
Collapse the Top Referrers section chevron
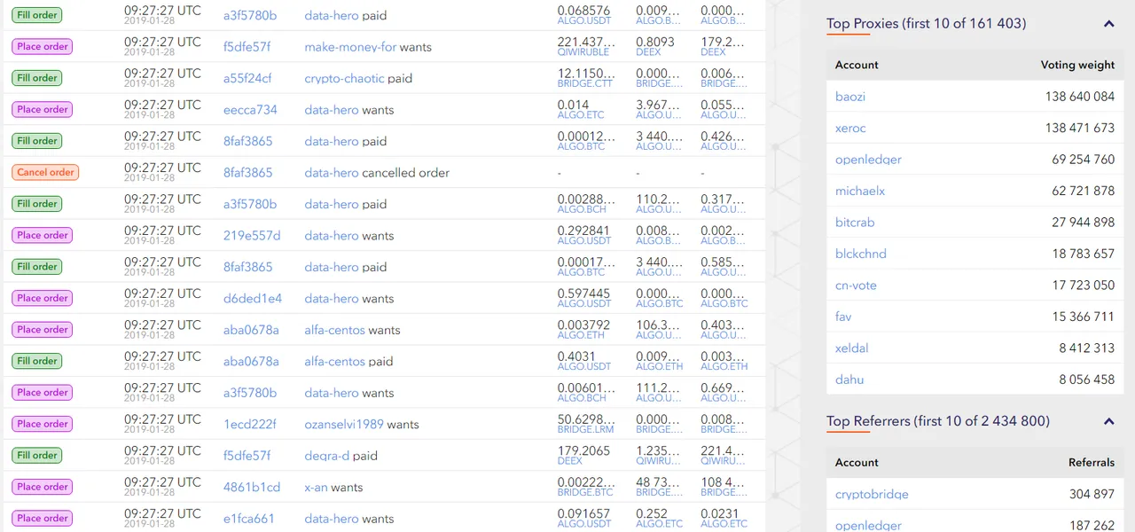(1108, 422)
